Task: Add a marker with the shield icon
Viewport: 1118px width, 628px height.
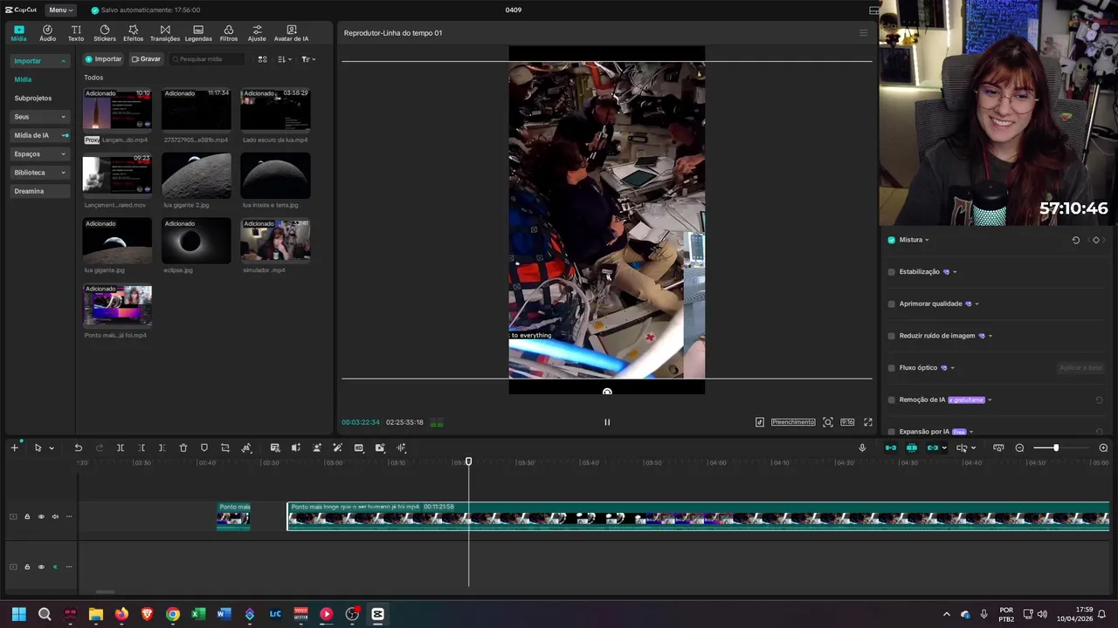Action: point(204,447)
